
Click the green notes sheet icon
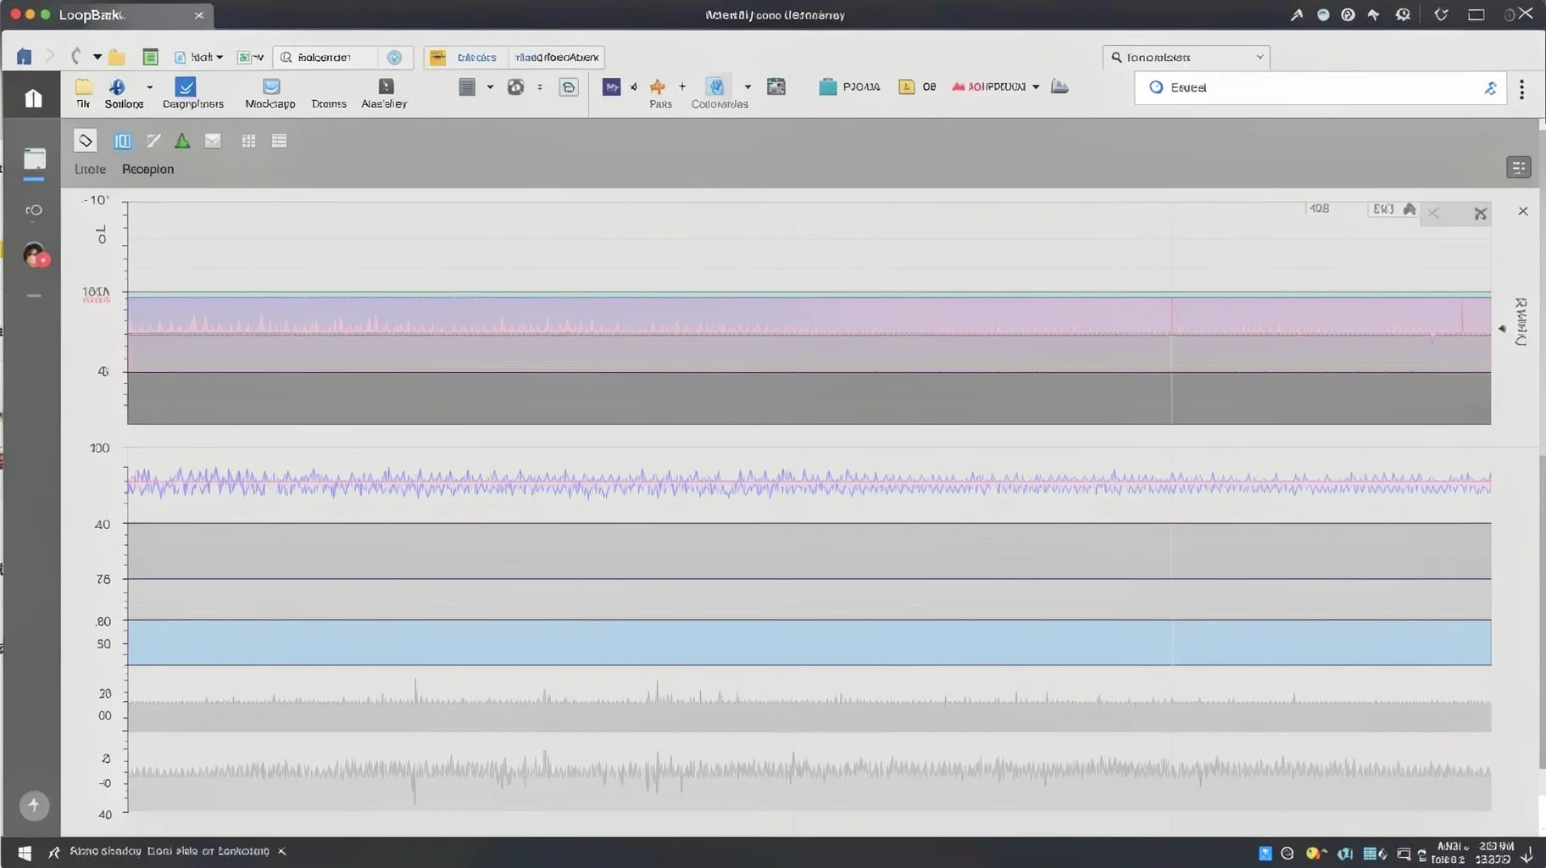pos(150,57)
